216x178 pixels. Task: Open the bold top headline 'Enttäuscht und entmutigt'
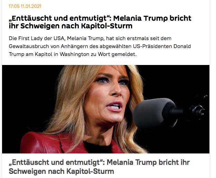pyautogui.click(x=100, y=22)
